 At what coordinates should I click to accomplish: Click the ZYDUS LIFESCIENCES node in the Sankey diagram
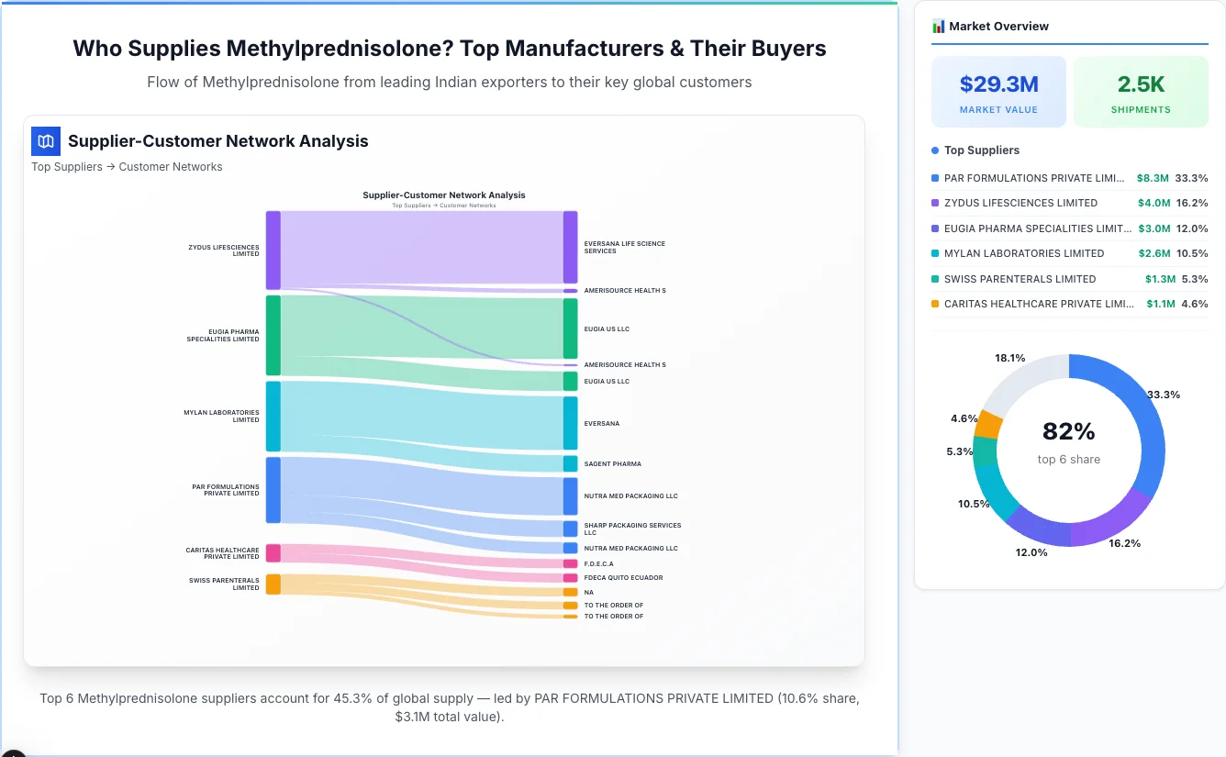[272, 248]
